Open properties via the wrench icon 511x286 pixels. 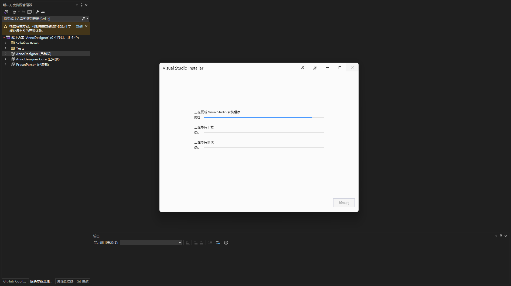click(x=38, y=12)
